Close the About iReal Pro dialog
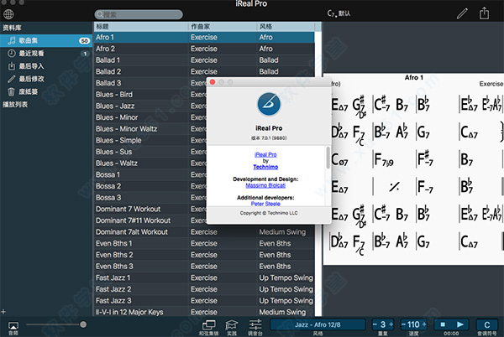Image resolution: width=504 pixels, height=337 pixels. [213, 82]
